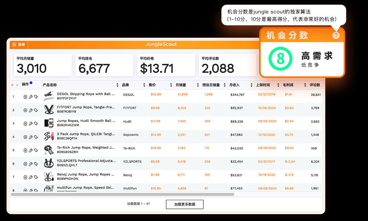Click tag icon in Te-Rich row
Viewport: 368px width, 221px height.
(36, 150)
